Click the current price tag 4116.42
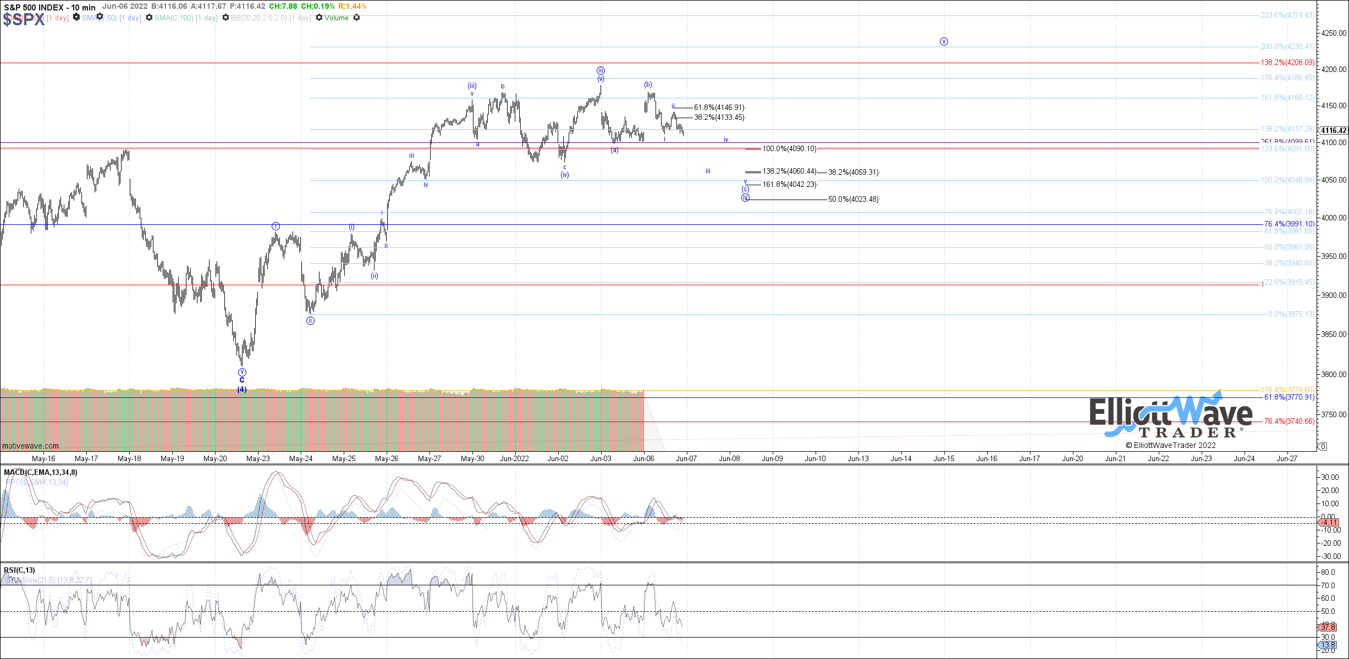Screen dimensions: 1349x659 (1334, 130)
